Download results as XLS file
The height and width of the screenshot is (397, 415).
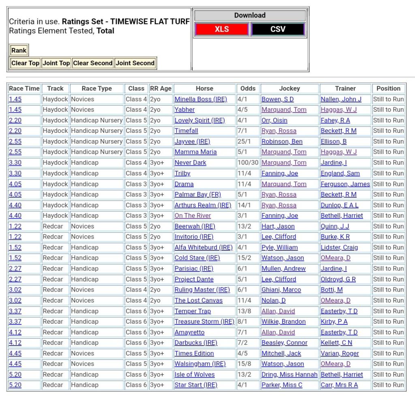click(221, 29)
